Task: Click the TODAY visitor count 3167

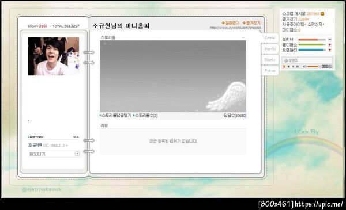Action: pyautogui.click(x=43, y=26)
